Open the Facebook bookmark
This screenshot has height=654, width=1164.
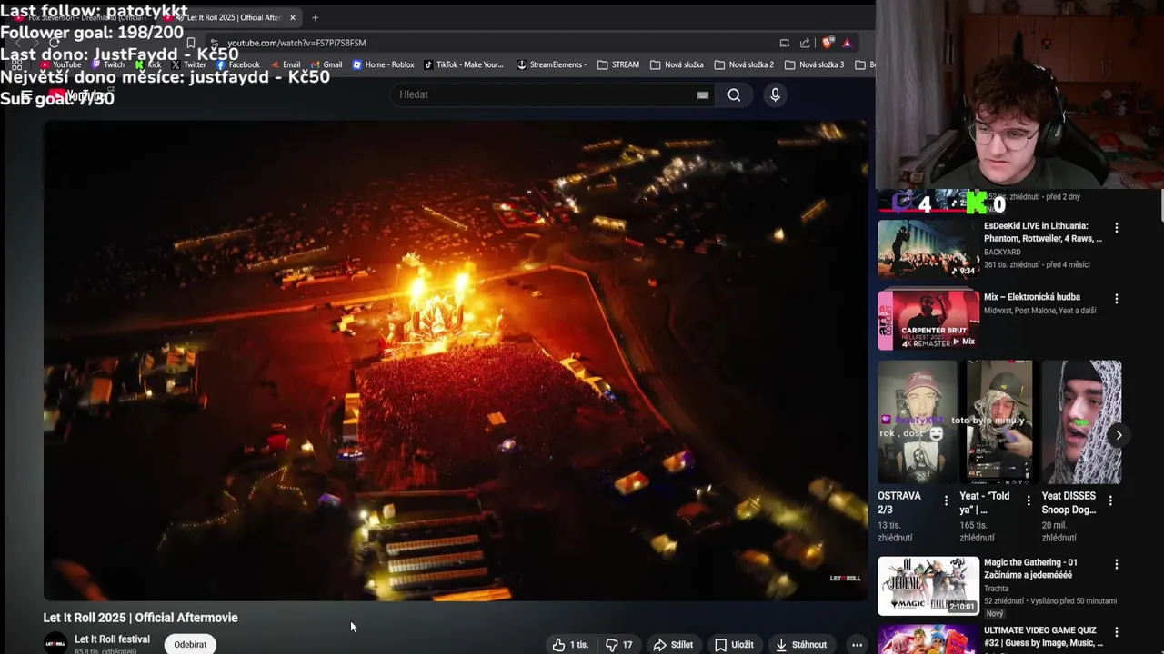tap(238, 64)
